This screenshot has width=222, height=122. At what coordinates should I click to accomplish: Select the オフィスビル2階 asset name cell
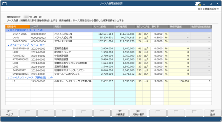pos(73,38)
